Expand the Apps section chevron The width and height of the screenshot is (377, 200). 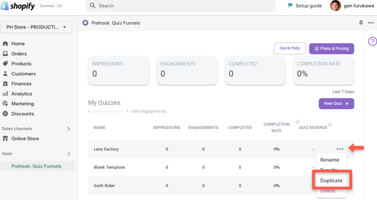tap(69, 153)
